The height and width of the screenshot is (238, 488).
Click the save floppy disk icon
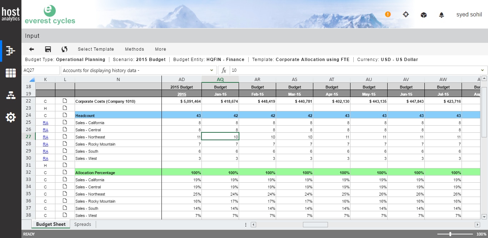(x=48, y=49)
